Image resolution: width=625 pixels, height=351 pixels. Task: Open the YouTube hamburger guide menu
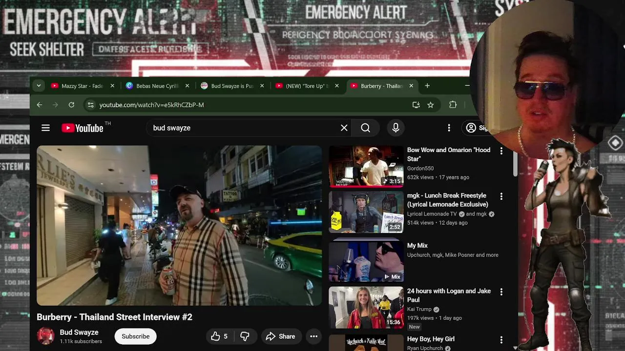coord(45,128)
